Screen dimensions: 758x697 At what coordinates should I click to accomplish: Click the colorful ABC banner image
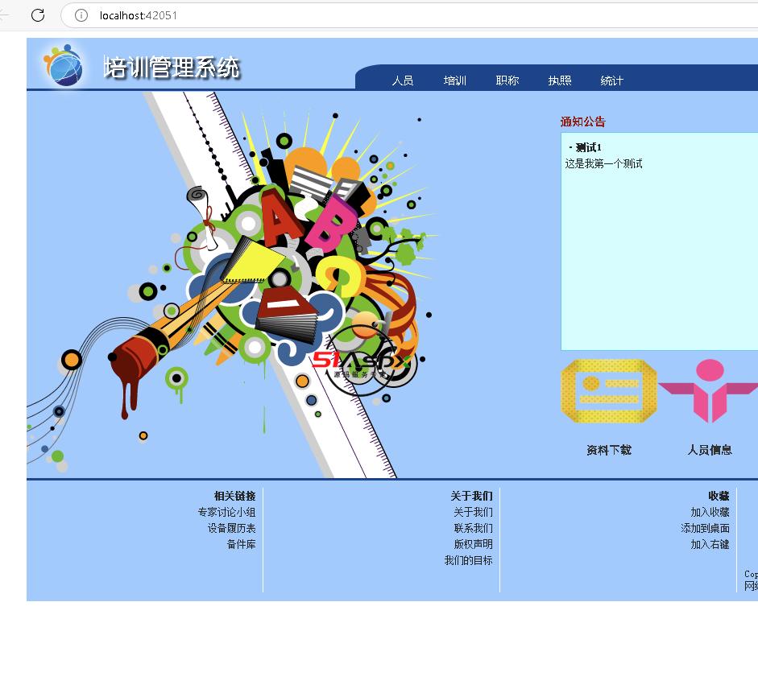click(232, 285)
